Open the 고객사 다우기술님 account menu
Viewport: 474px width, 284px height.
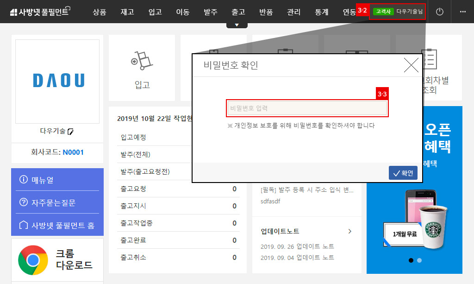pos(398,11)
